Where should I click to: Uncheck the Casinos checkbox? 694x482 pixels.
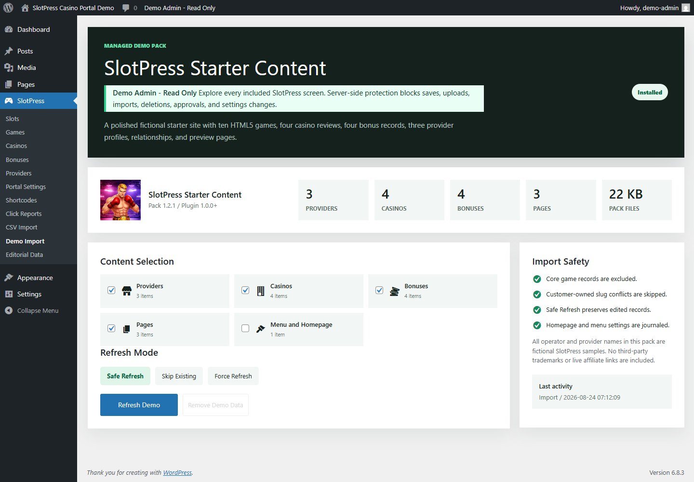[x=245, y=290]
